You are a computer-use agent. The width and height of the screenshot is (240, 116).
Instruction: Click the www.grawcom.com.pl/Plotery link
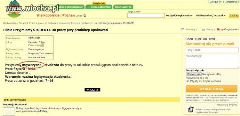32,111
